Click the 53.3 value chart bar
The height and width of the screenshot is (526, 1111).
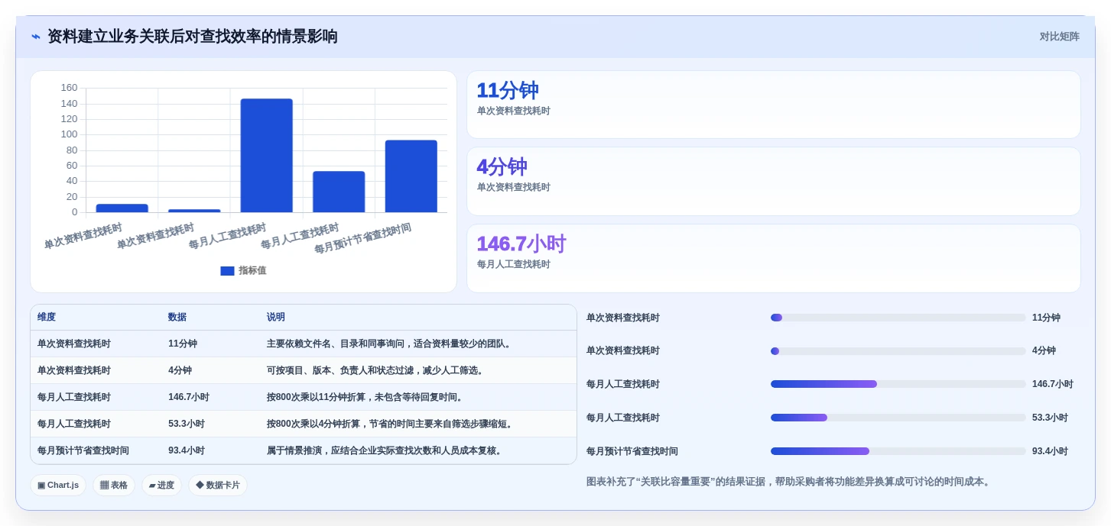click(339, 192)
